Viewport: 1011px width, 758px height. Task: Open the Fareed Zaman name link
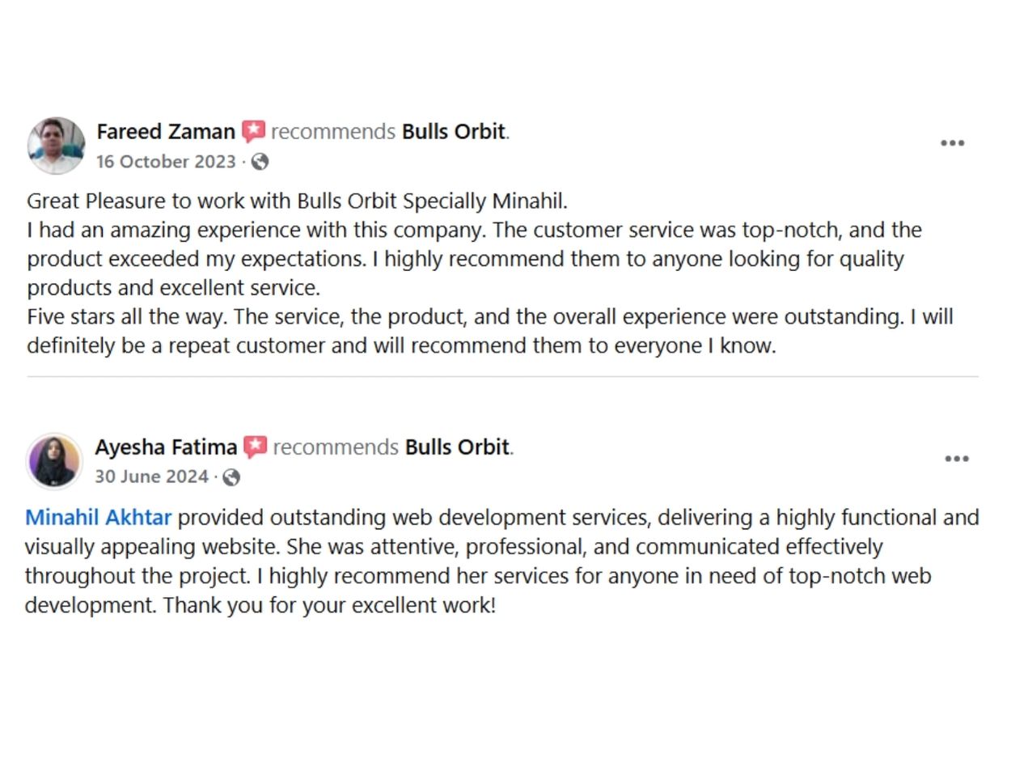click(x=166, y=131)
